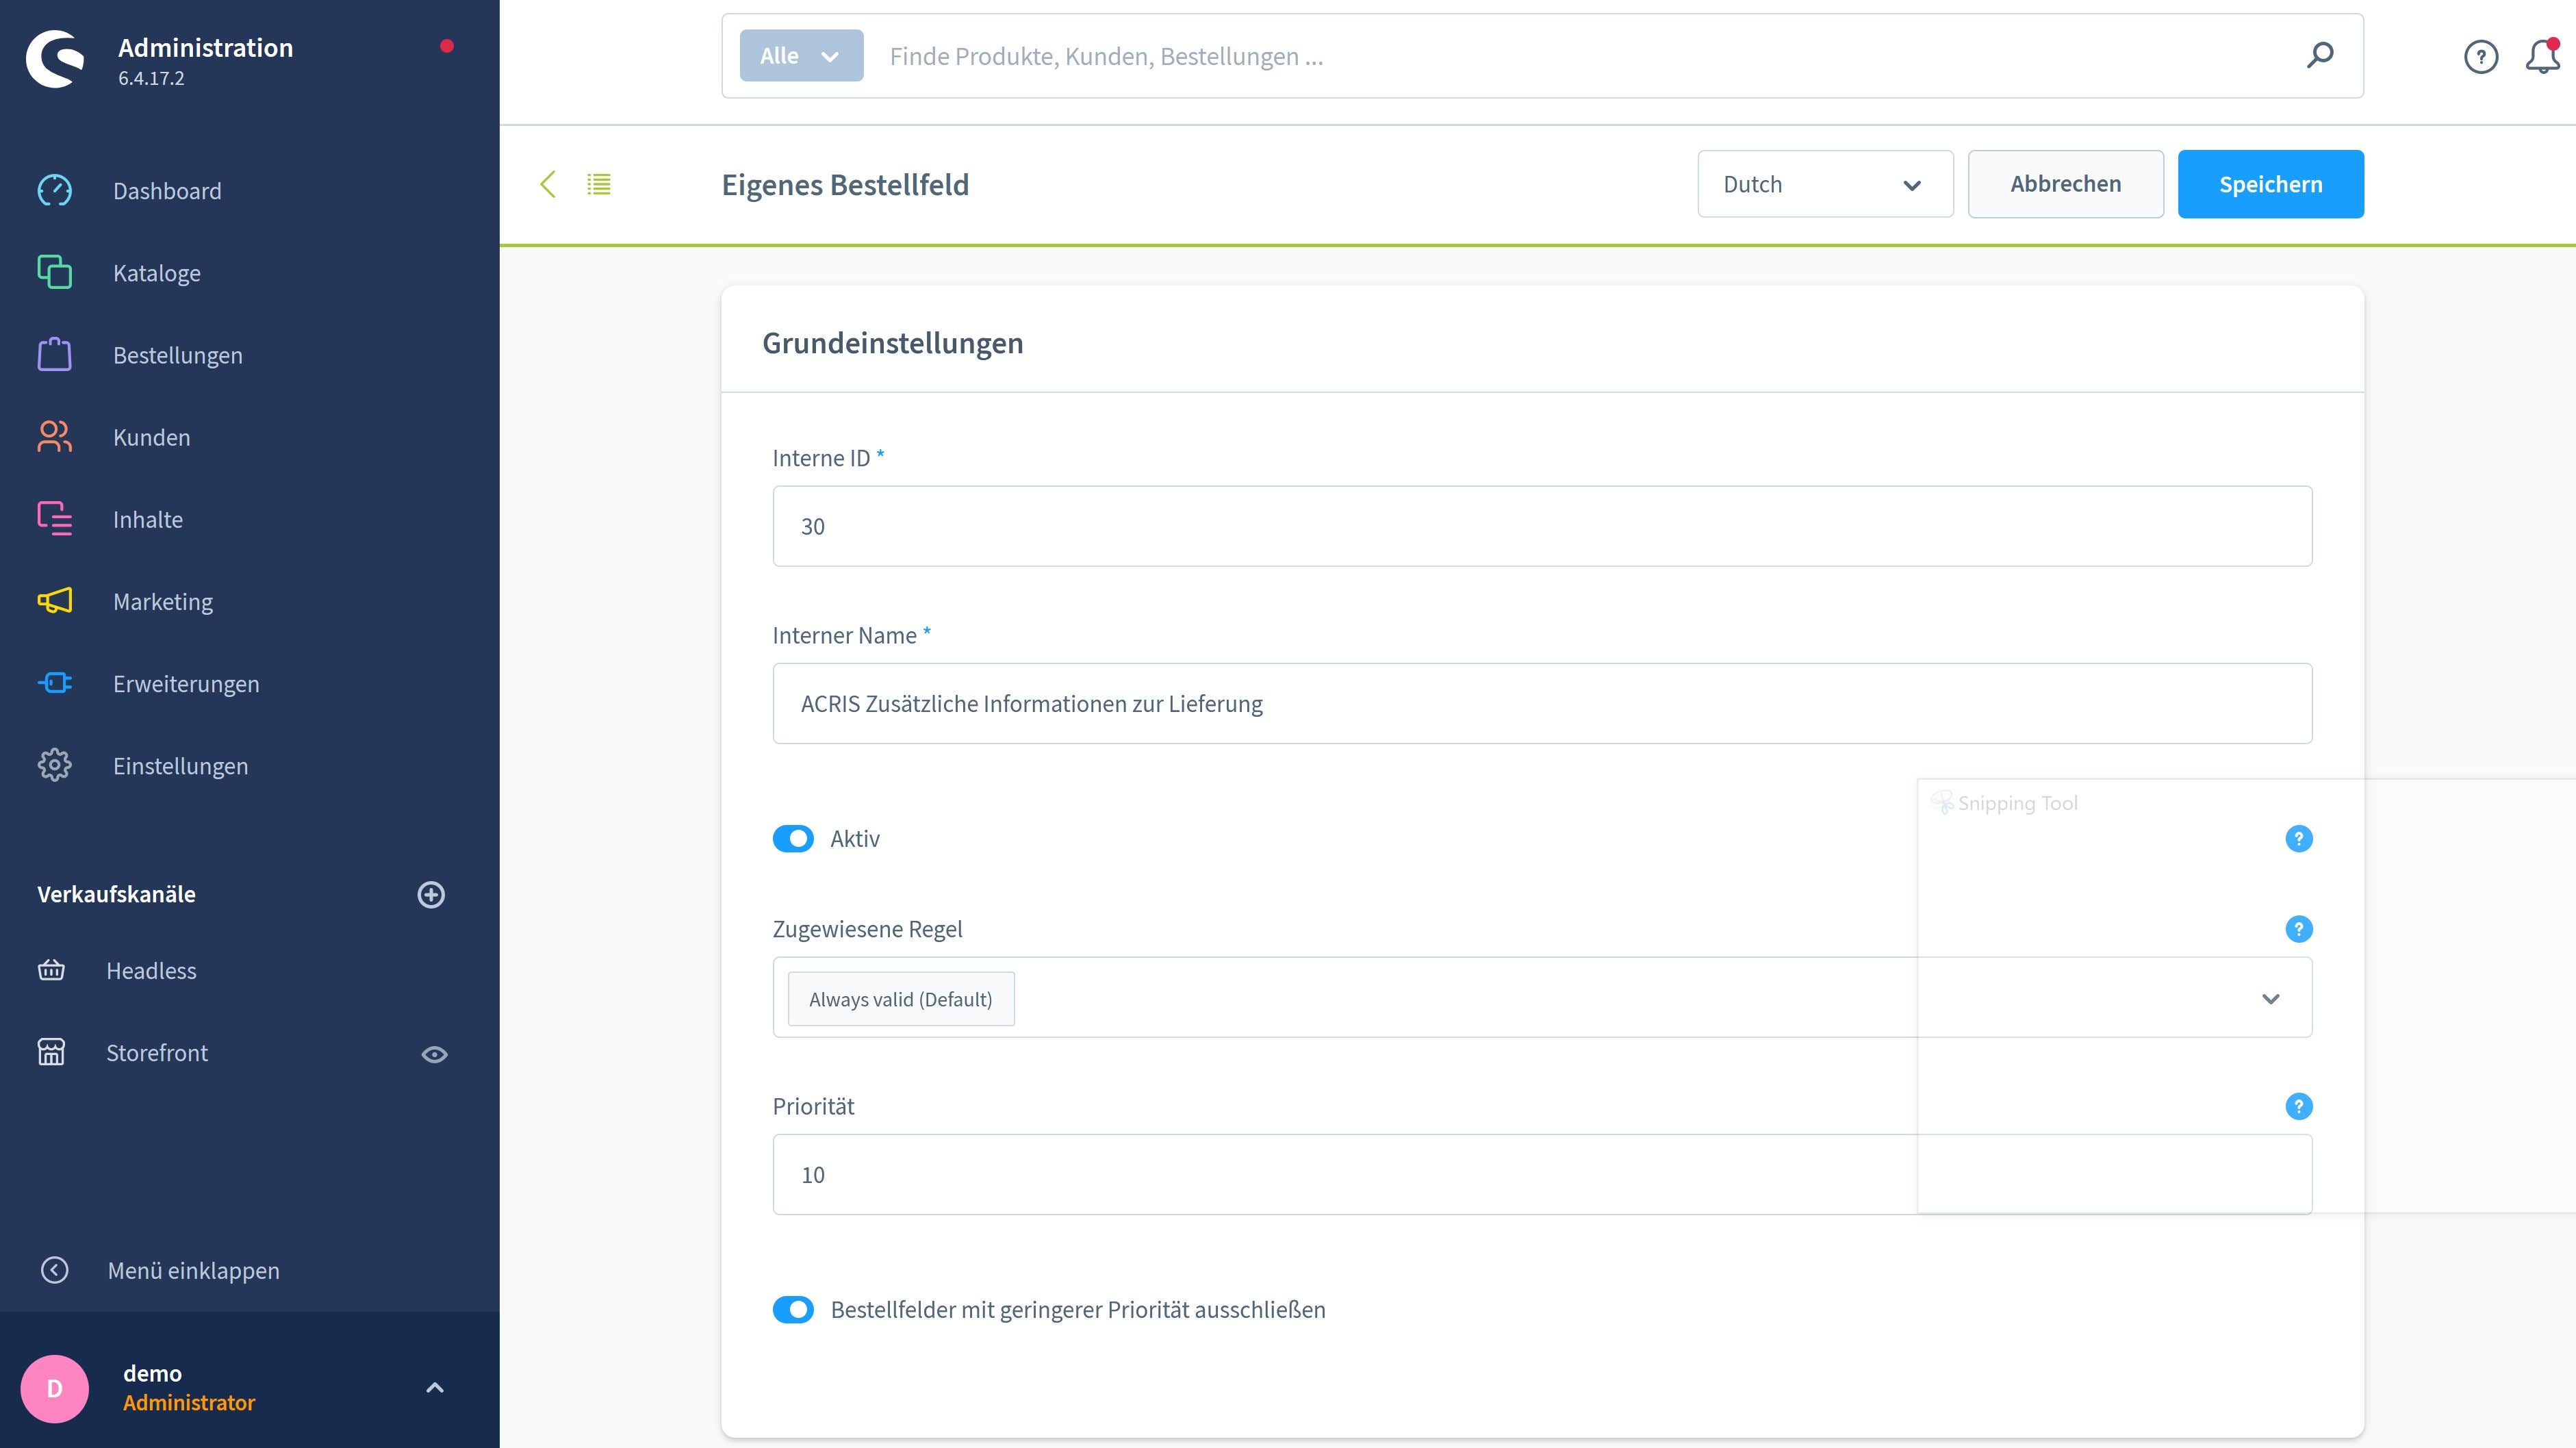Disable Bestellfelder mit geringerer Priorität ausschließen
Viewport: 2576px width, 1448px height.
tap(793, 1308)
